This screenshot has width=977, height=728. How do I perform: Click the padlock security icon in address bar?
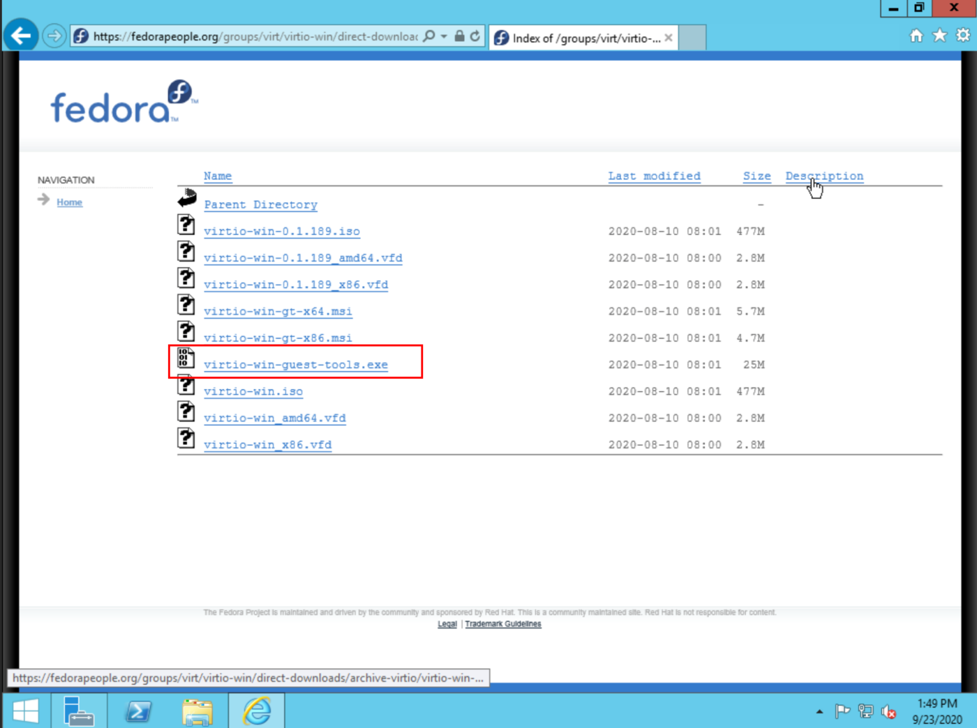[460, 36]
